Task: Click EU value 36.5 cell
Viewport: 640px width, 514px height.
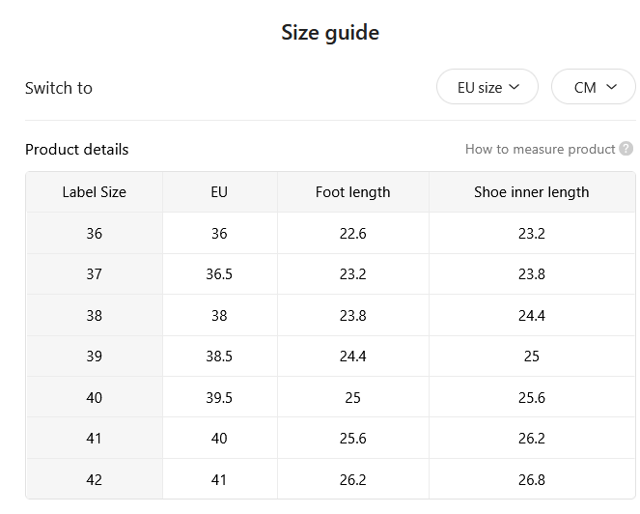Action: tap(219, 274)
